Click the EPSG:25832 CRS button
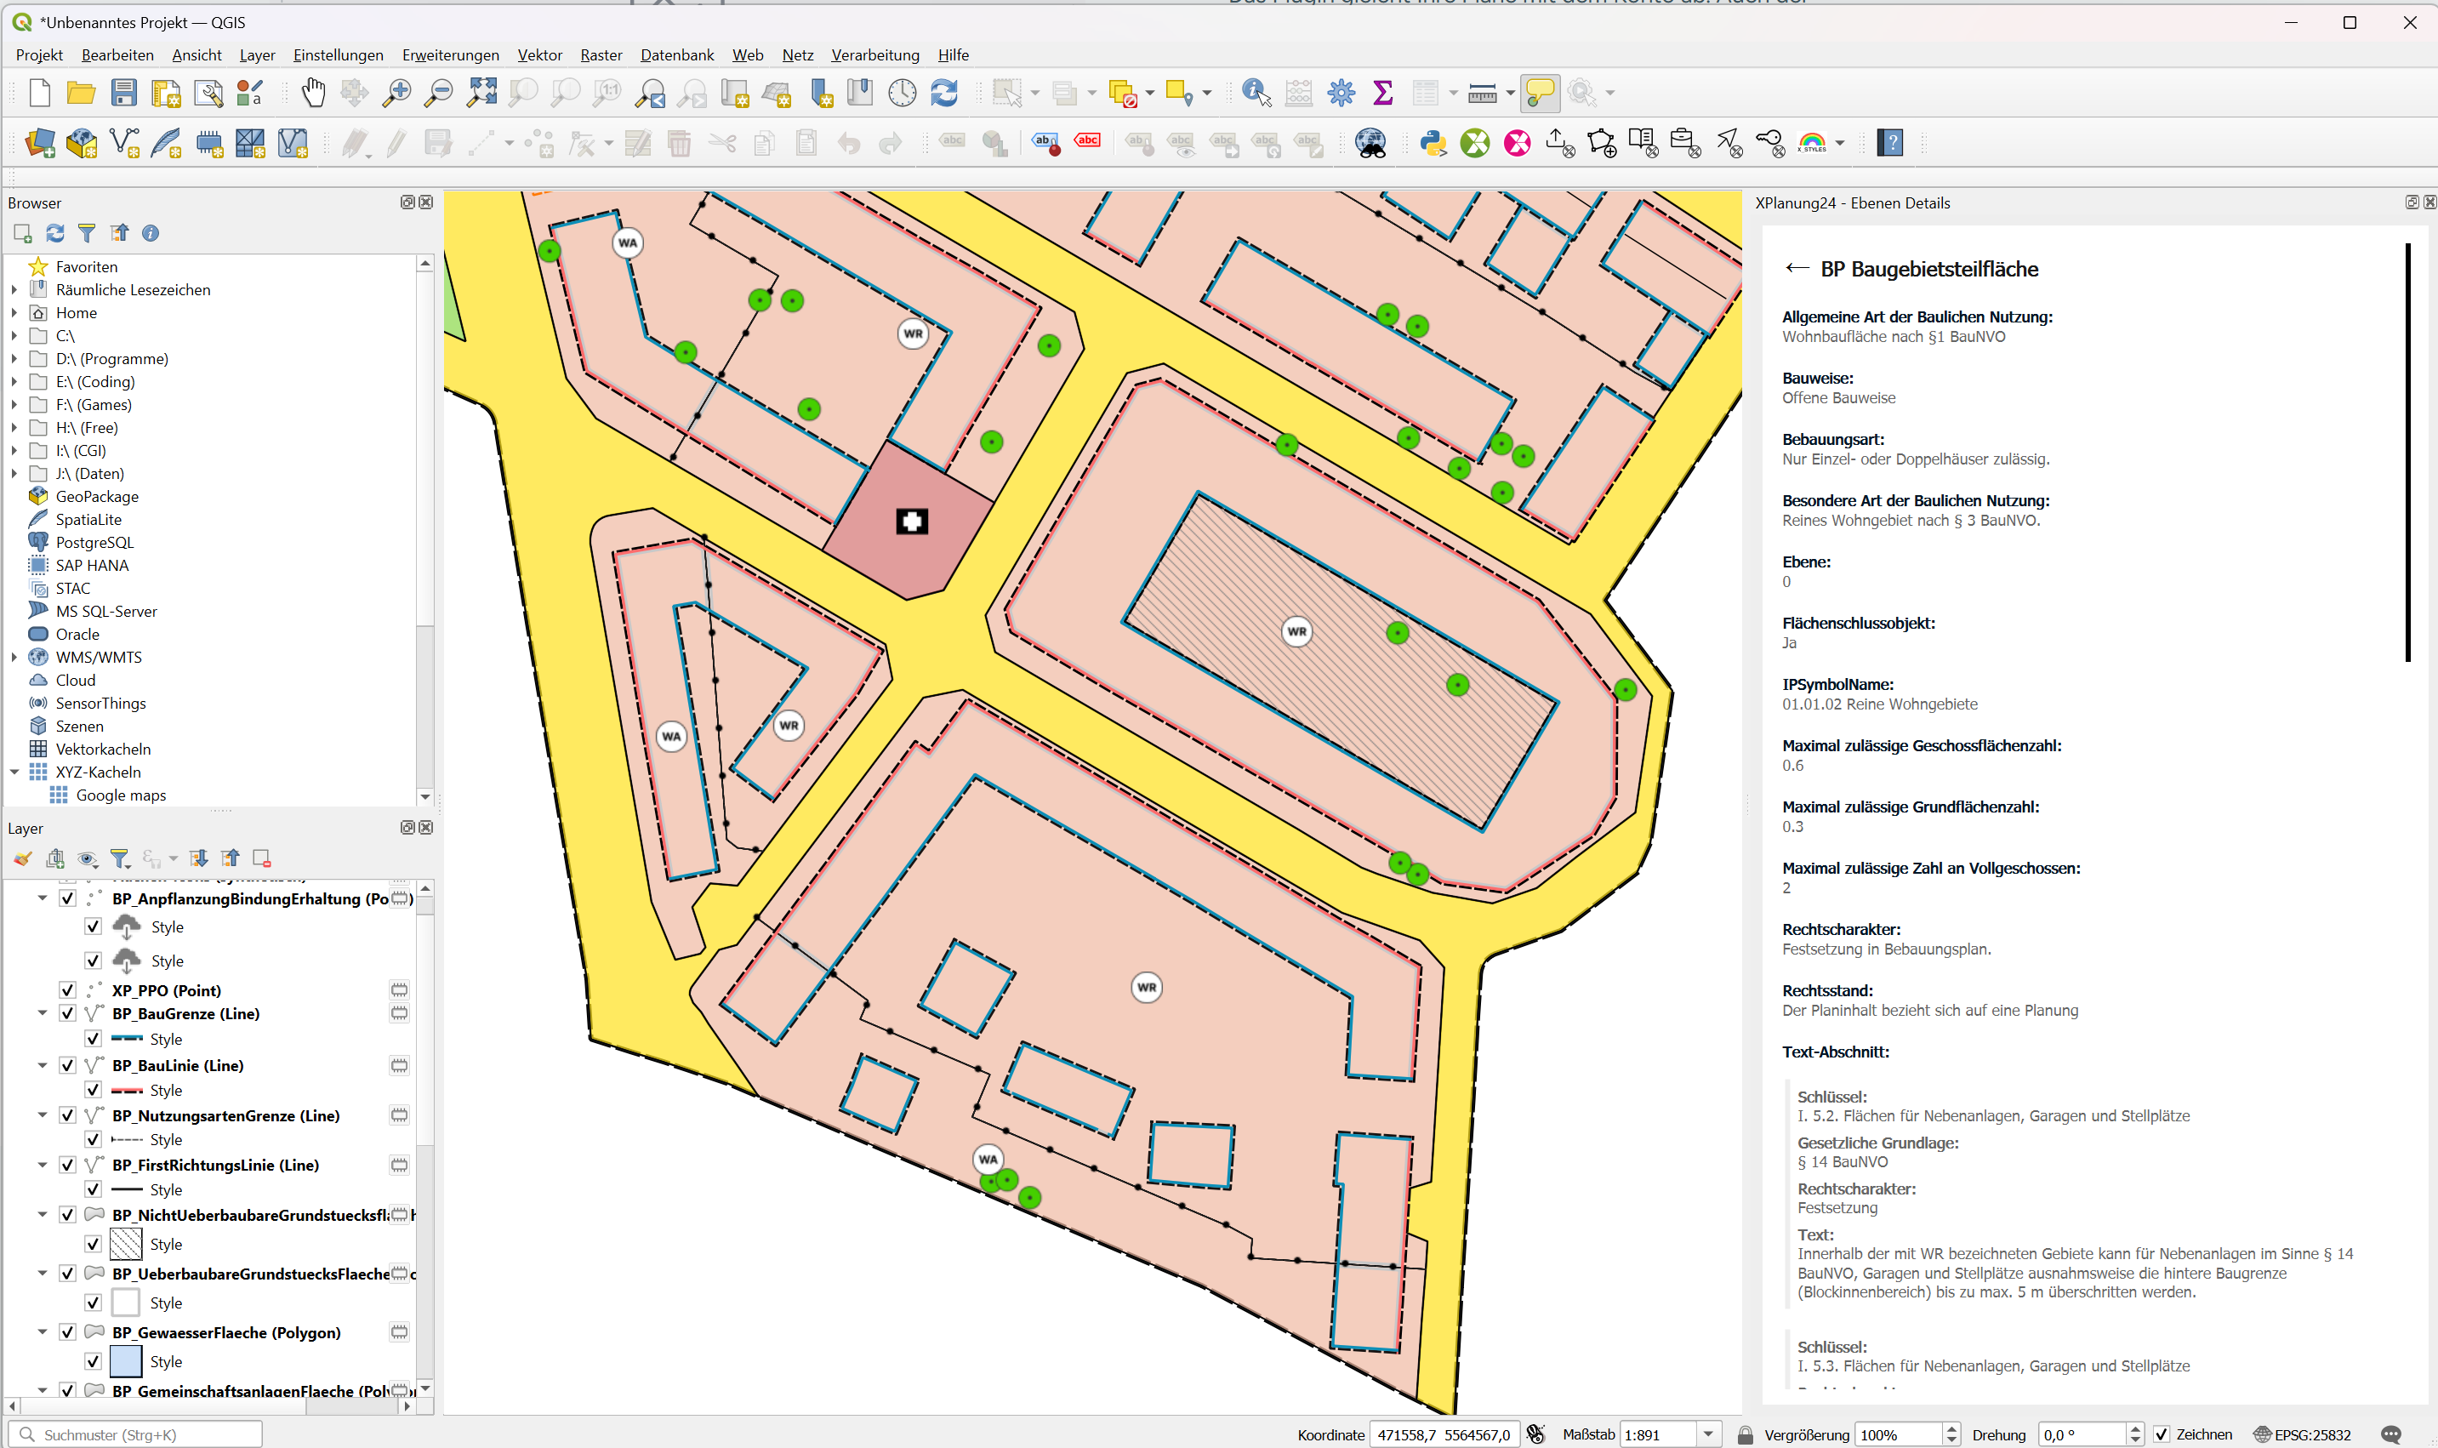Viewport: 2438px width, 1448px height. [2303, 1434]
